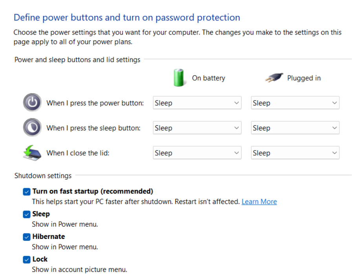Click the Hibernate label text
This screenshot has height=279, width=364.
pyautogui.click(x=49, y=237)
